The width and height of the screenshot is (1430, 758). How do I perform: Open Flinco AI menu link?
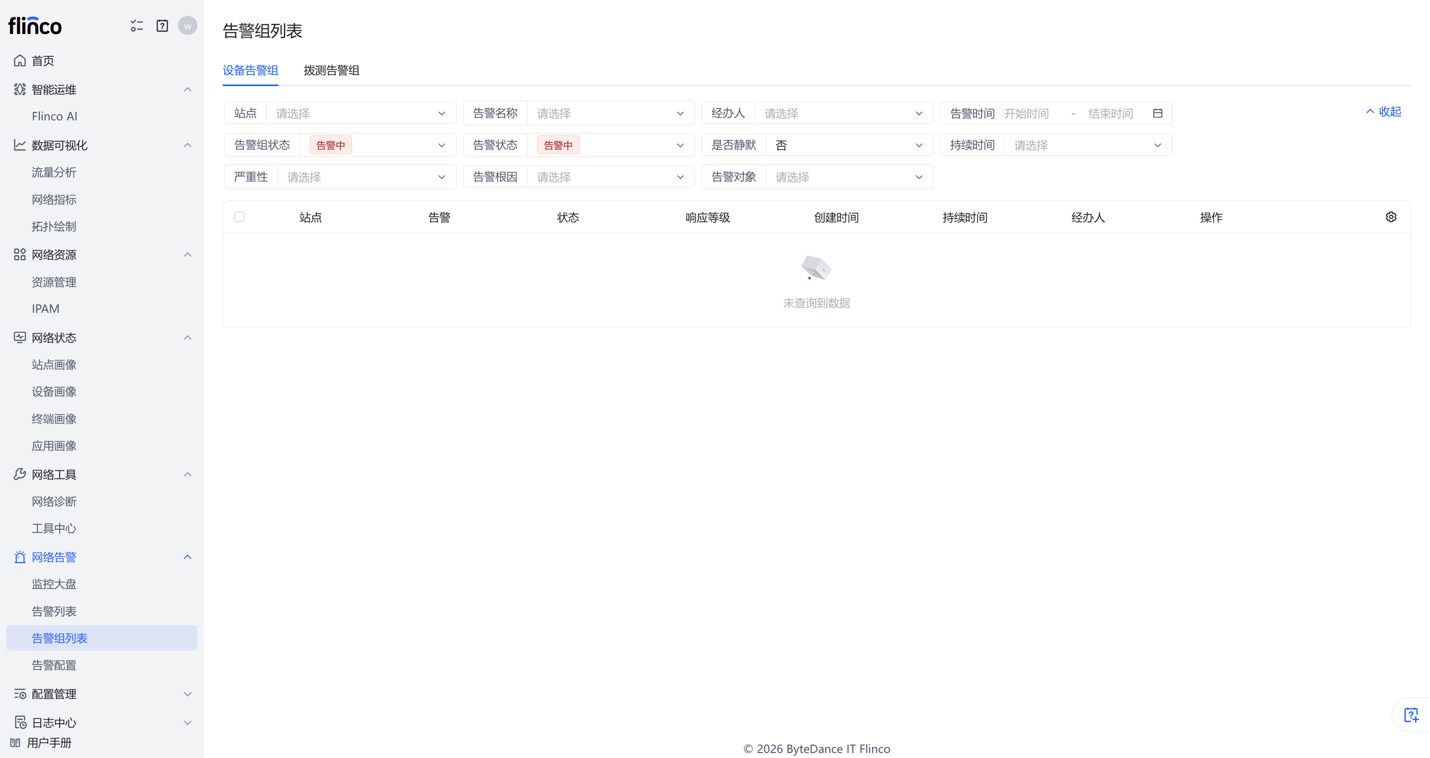[54, 116]
